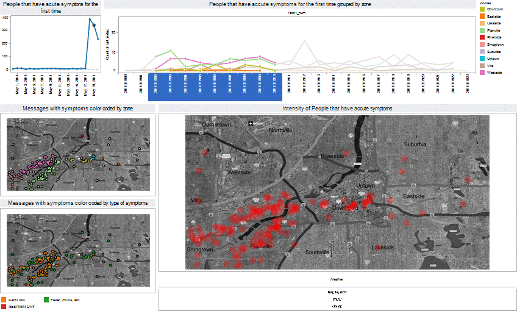The image size is (517, 311).
Task: Click 'Intensity of People that have accute symptoms' title
Action: coord(337,109)
